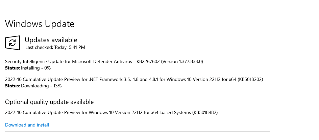
Task: Click the KB2267602 identifier text
Action: pyautogui.click(x=148, y=61)
